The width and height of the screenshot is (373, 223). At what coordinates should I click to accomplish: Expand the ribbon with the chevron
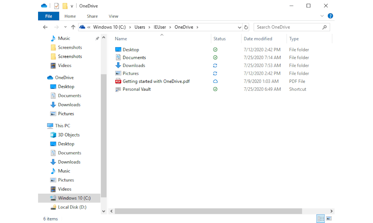coord(322,16)
